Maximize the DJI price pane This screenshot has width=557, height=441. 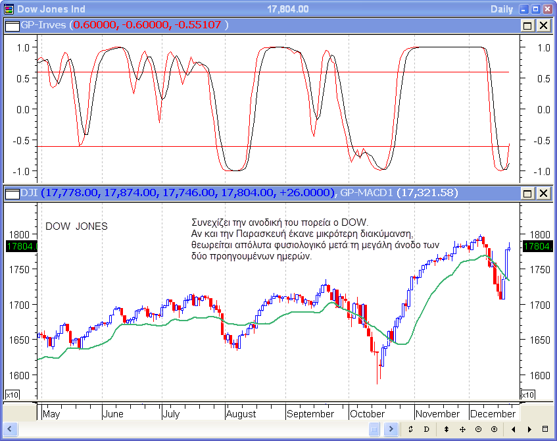tap(527, 193)
